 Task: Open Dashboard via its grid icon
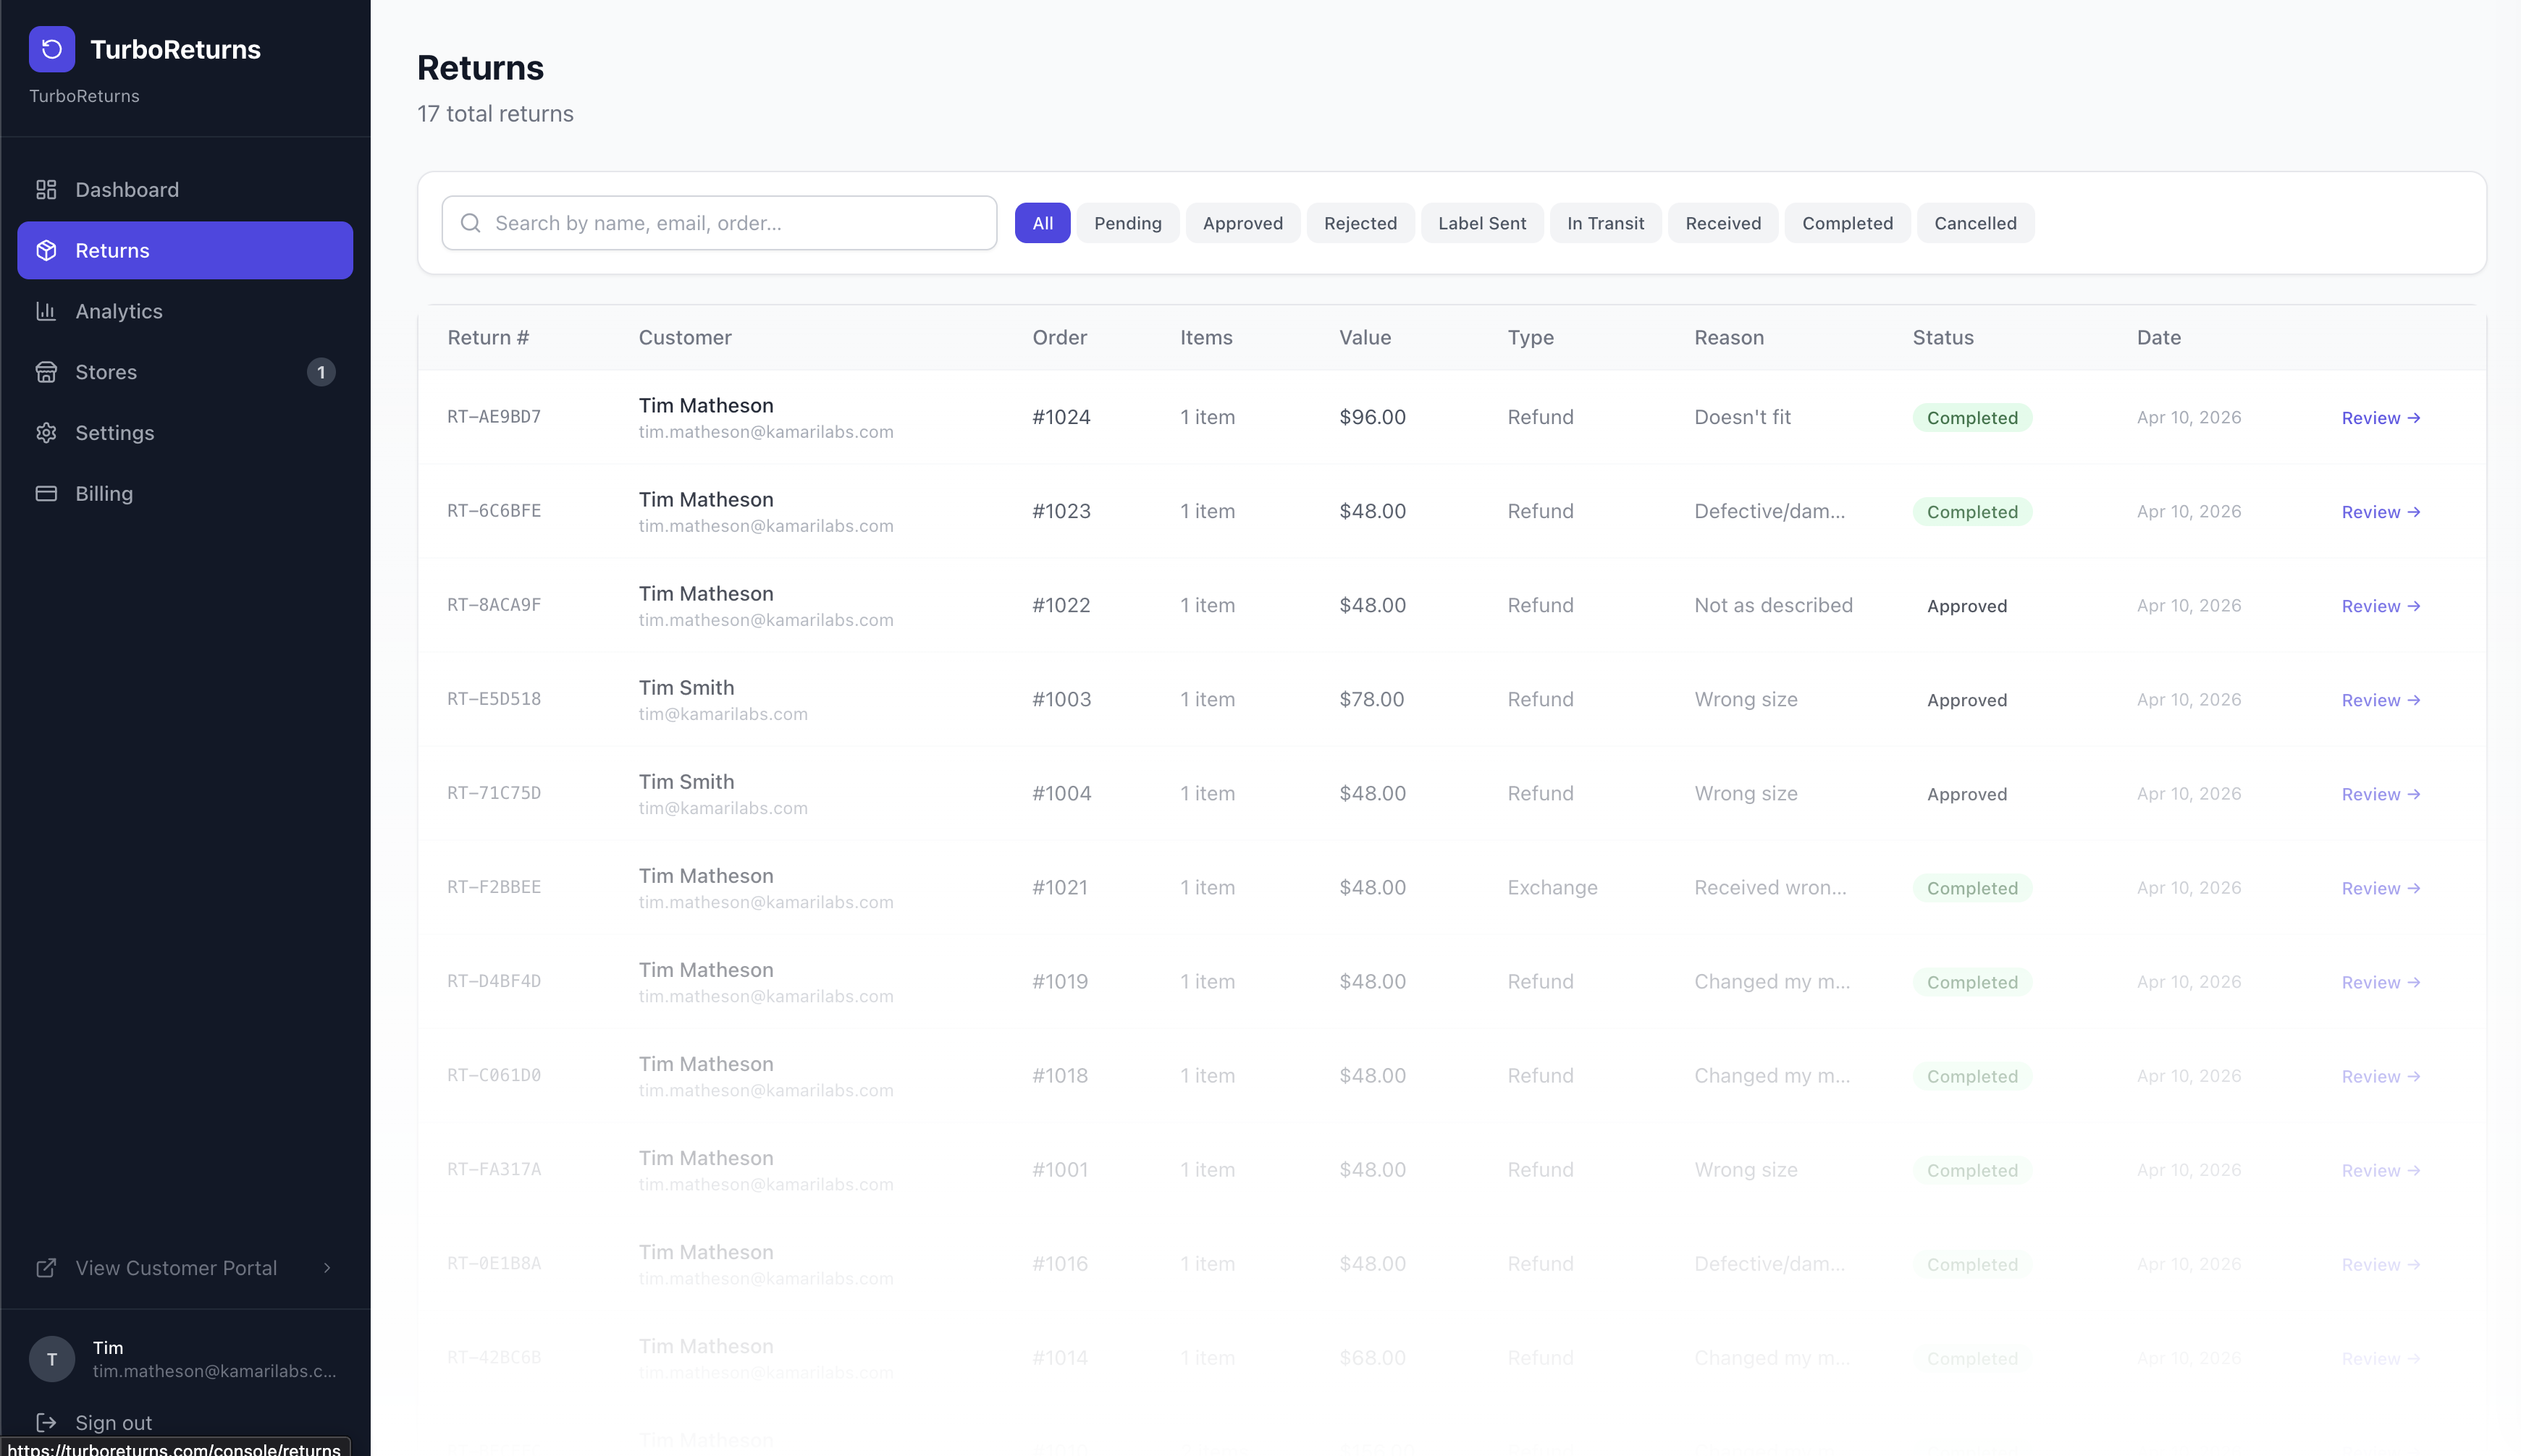(46, 190)
